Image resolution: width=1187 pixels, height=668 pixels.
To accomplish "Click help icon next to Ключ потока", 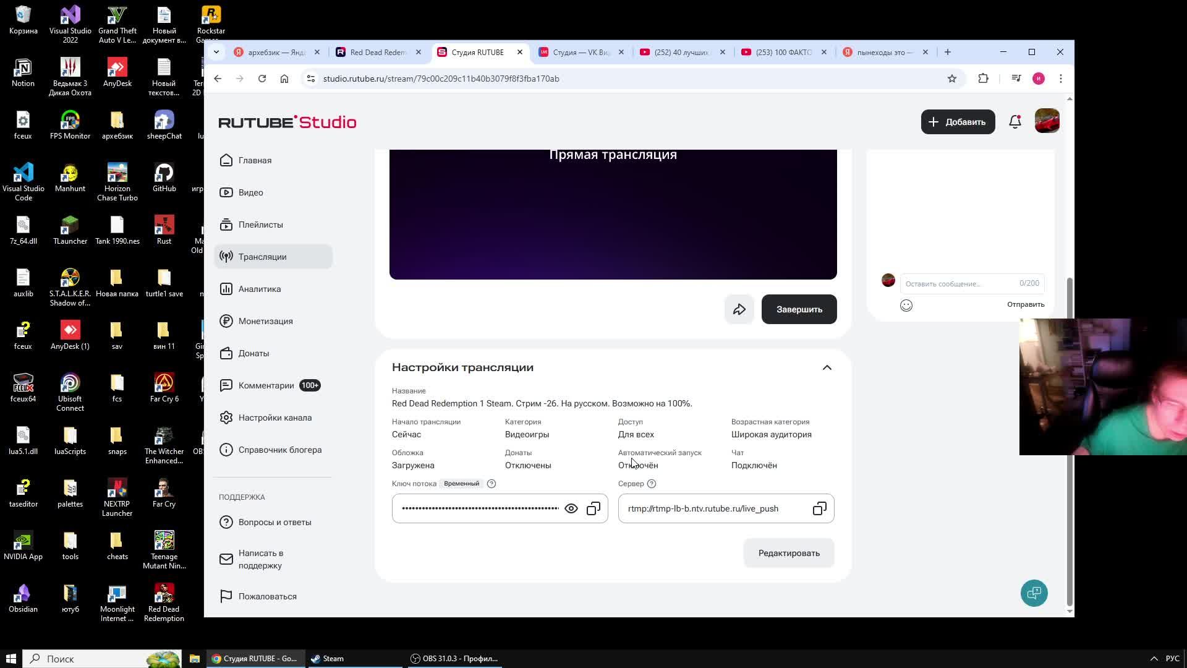I will point(491,484).
